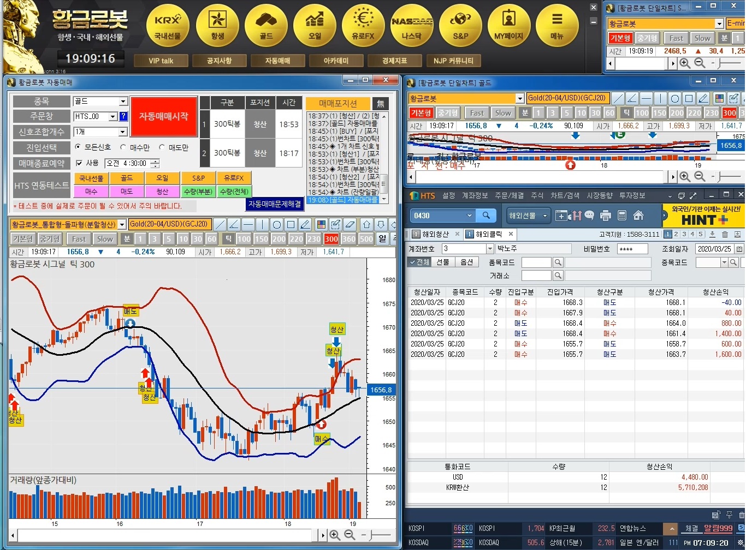746x550 pixels.
Task: Click the green 수량(전체) button
Action: click(x=234, y=192)
